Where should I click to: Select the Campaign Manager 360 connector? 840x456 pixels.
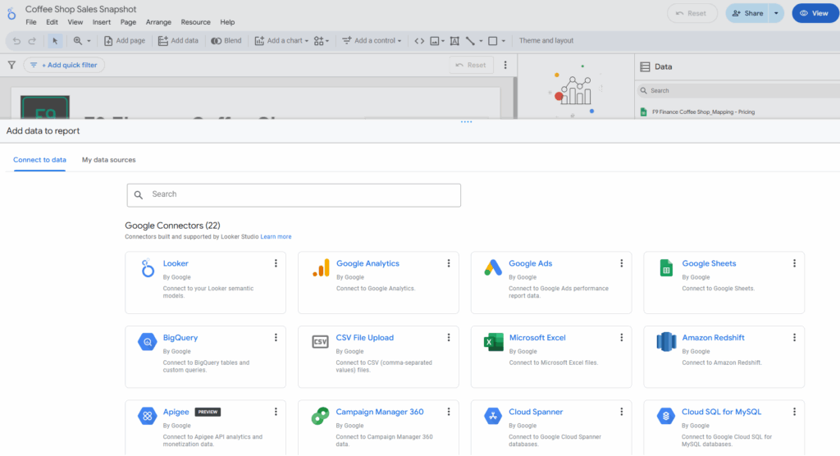[378, 428]
